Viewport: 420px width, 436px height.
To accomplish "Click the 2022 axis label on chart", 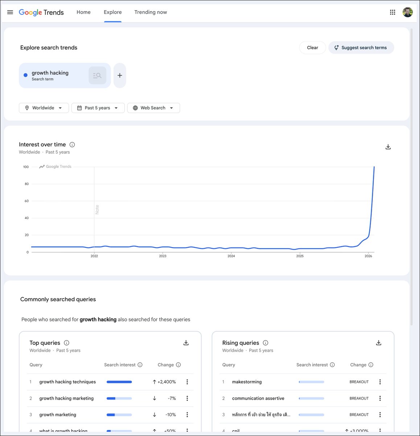I will tap(94, 256).
